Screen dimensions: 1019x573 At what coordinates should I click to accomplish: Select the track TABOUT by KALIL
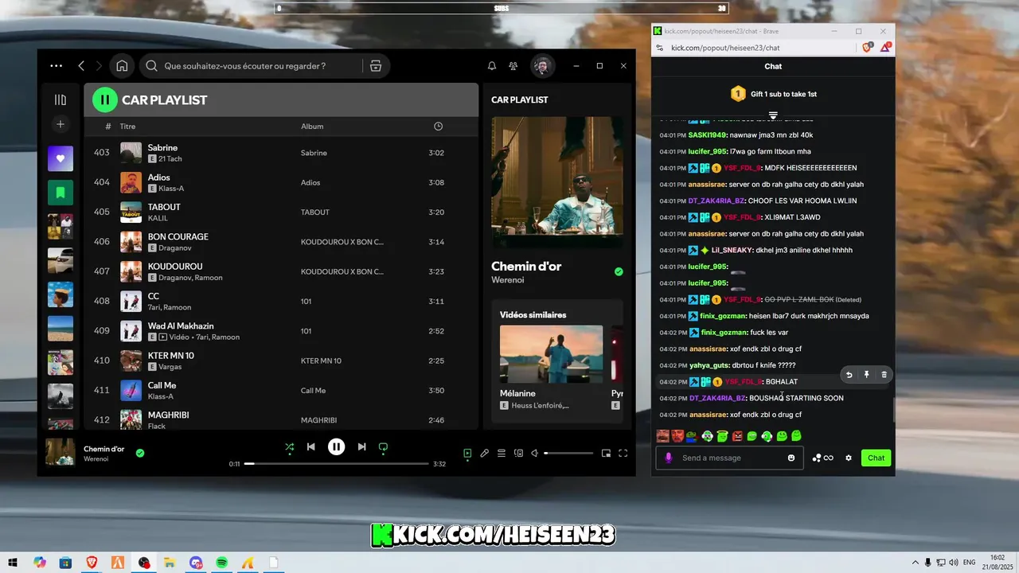[281, 212]
